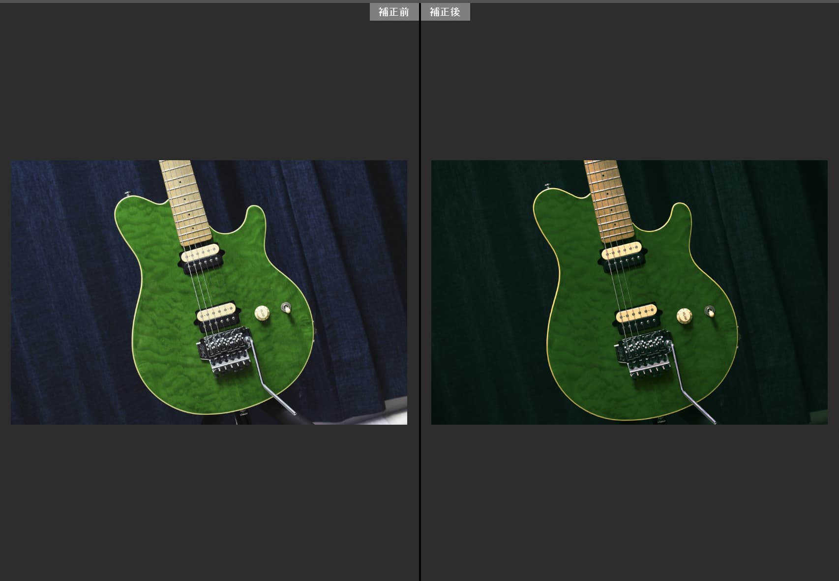
Task: Click the toggle switch in before image
Action: pos(286,308)
